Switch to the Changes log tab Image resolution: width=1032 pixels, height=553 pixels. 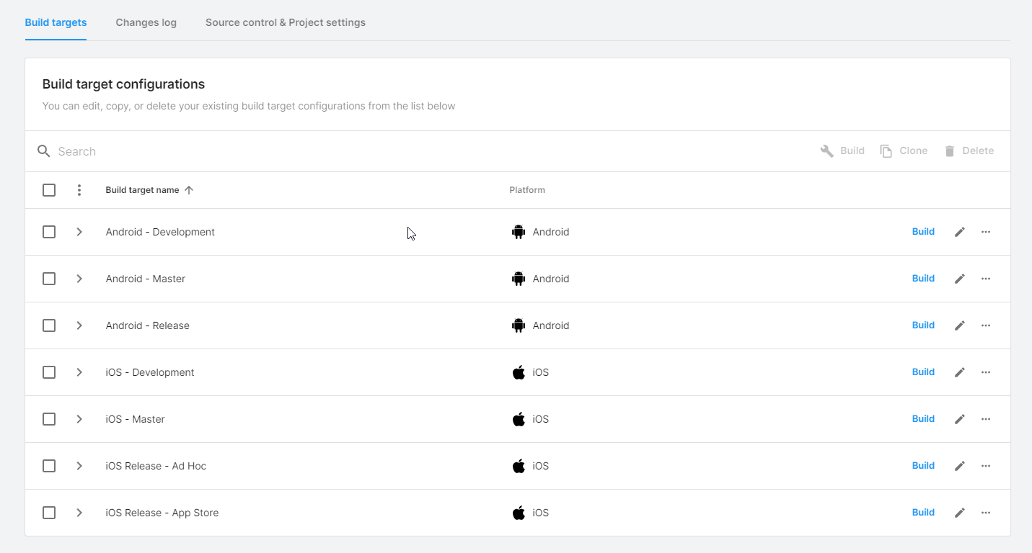point(146,22)
